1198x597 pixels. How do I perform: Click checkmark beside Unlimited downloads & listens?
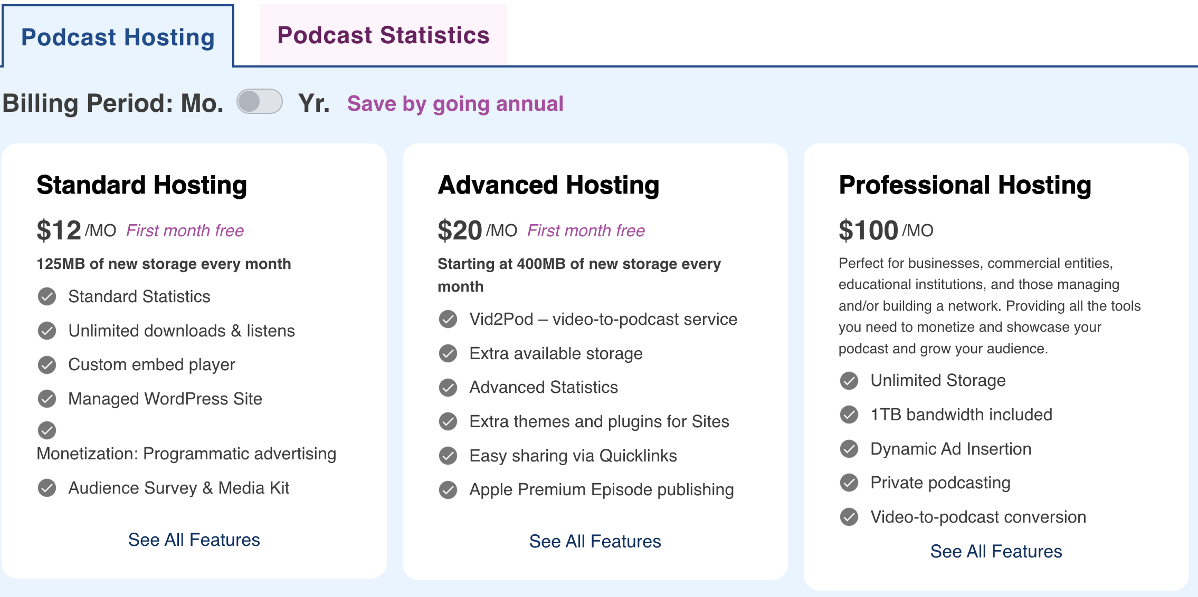[x=47, y=331]
